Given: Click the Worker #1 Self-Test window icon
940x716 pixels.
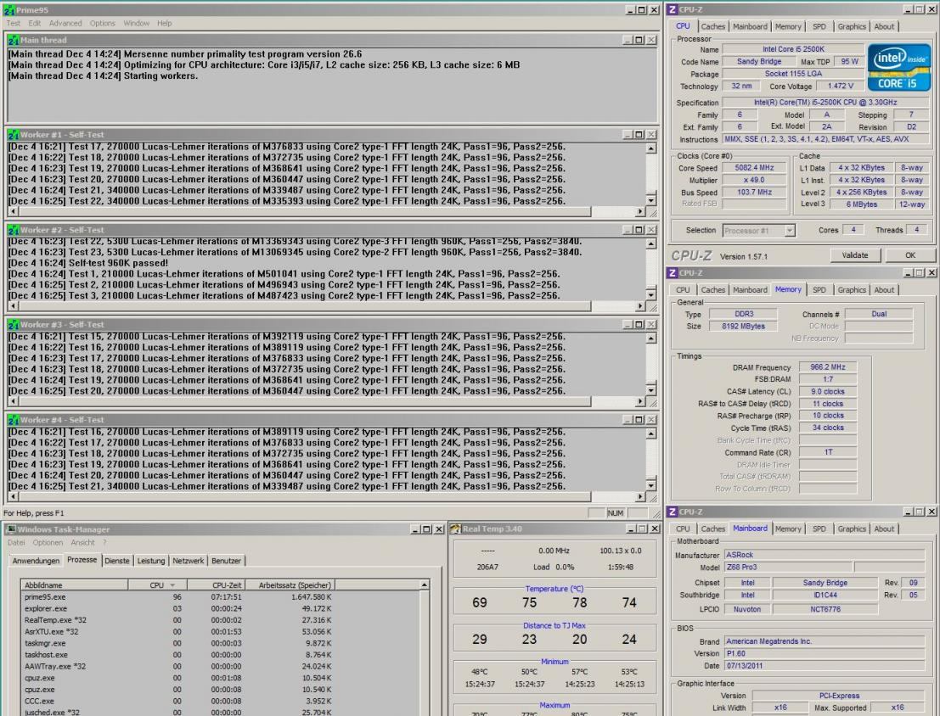Looking at the screenshot, I should coord(12,134).
